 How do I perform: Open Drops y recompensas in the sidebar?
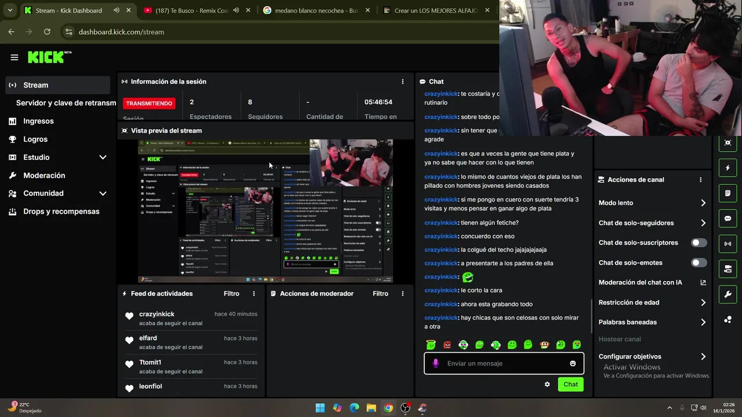pos(58,211)
